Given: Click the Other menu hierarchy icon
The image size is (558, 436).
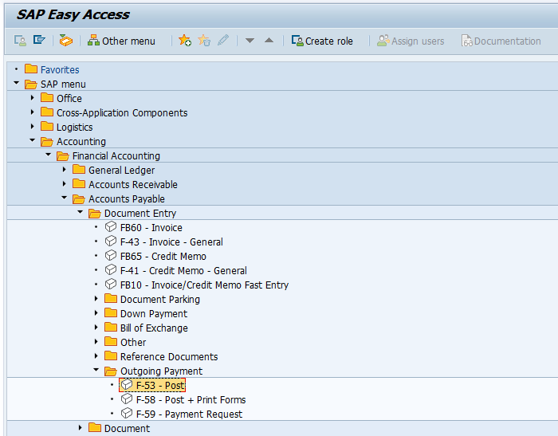Looking at the screenshot, I should click(x=93, y=40).
